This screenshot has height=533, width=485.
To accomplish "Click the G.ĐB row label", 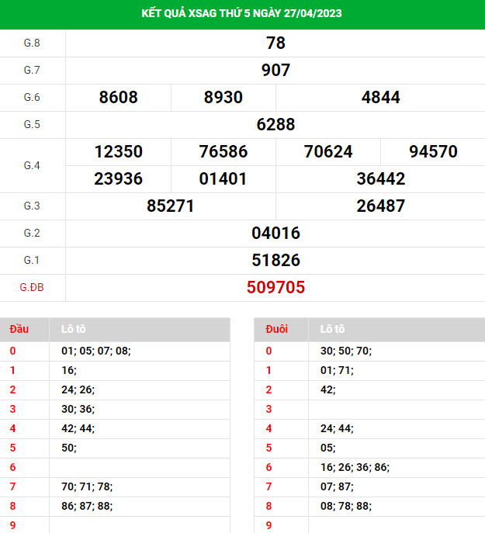I will [x=32, y=288].
